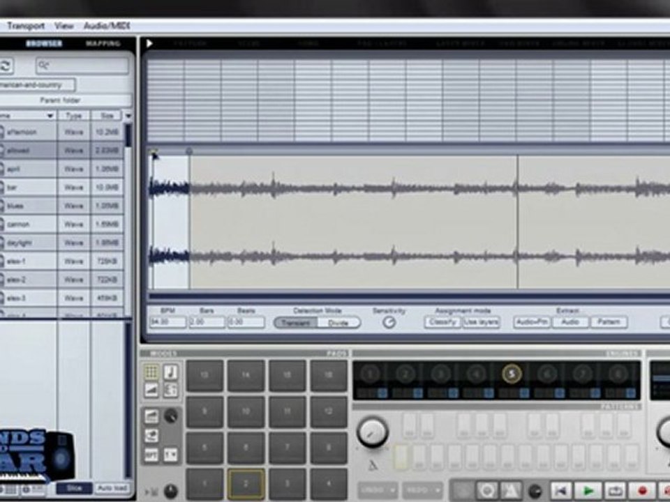Screen dimensions: 670x502
Task: Switch to the Mapping tab
Action: [103, 43]
